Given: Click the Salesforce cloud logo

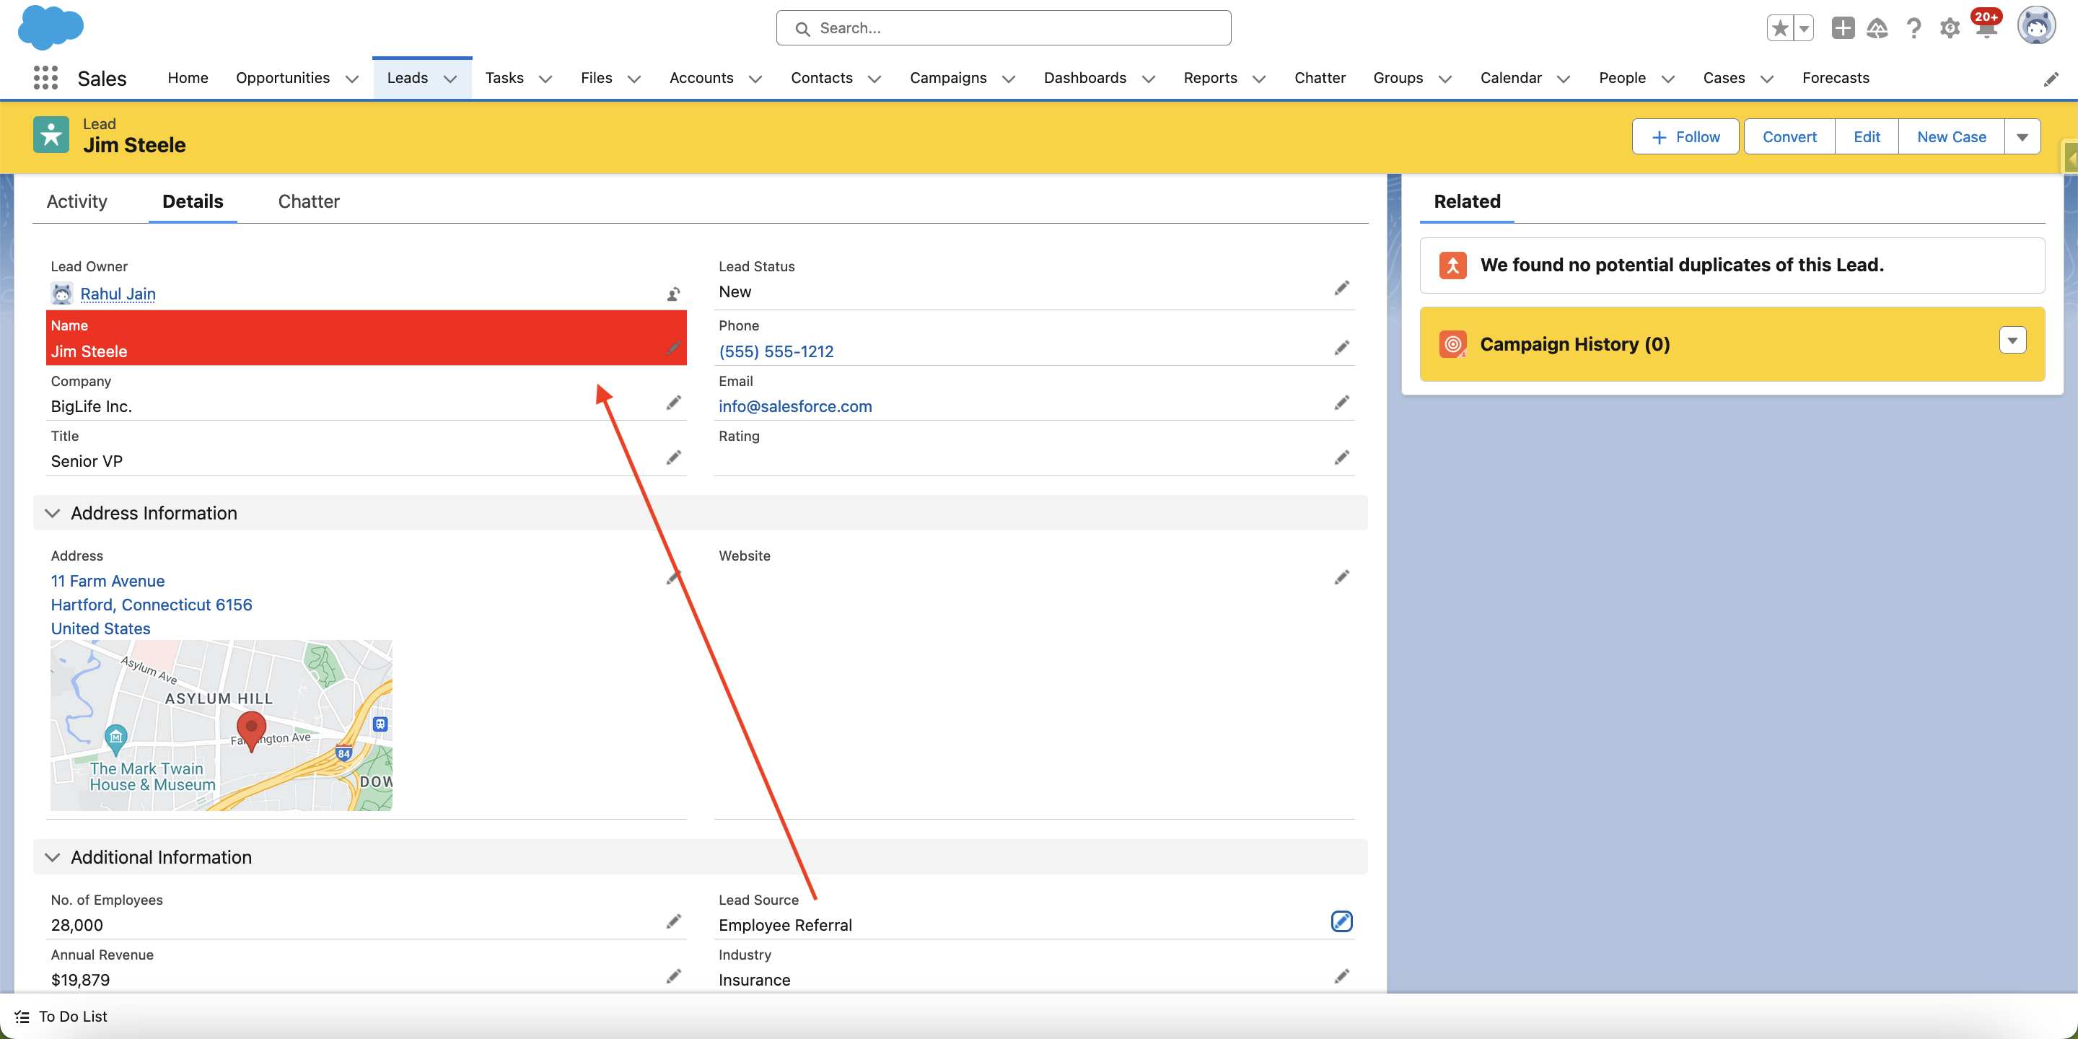Looking at the screenshot, I should [x=50, y=27].
